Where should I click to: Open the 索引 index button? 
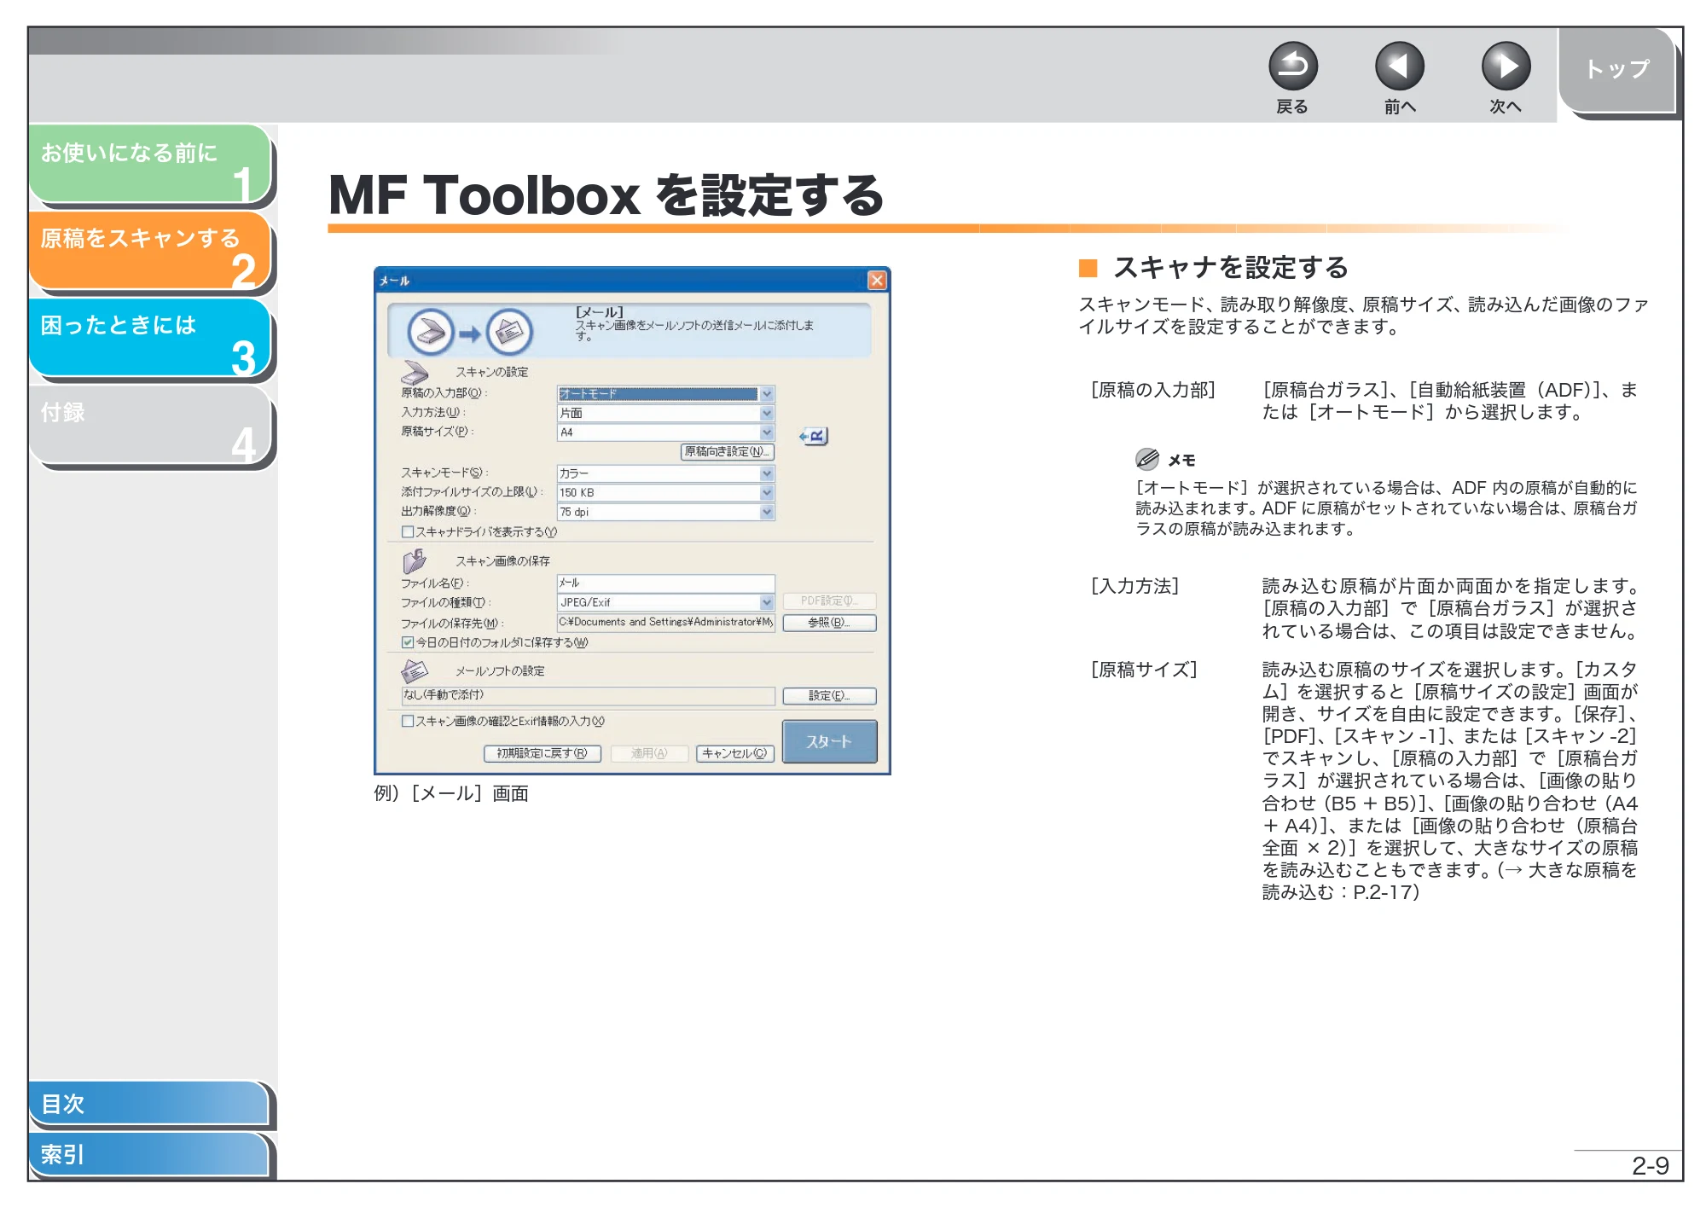[150, 1154]
